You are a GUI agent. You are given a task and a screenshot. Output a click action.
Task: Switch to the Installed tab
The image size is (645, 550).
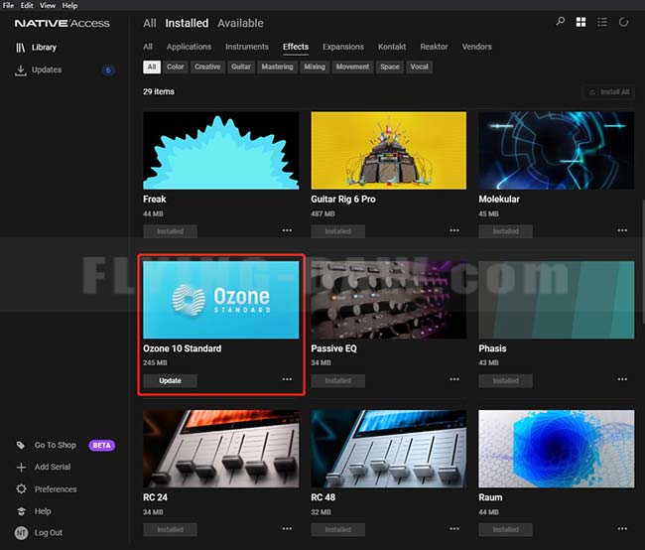(x=187, y=23)
